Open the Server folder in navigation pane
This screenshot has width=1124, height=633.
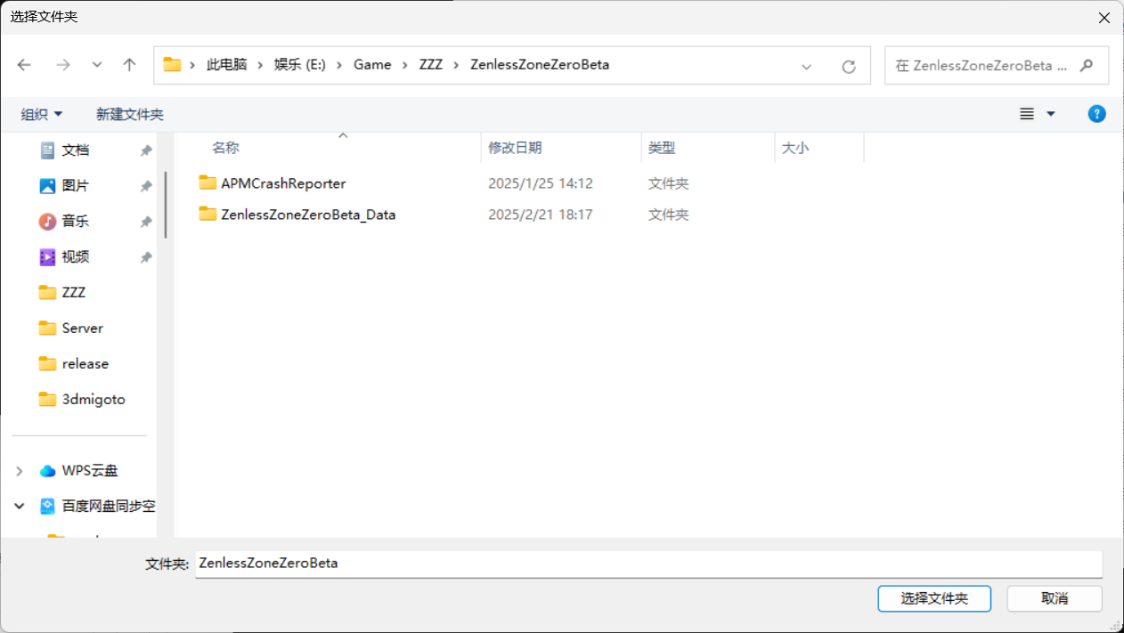pos(83,329)
